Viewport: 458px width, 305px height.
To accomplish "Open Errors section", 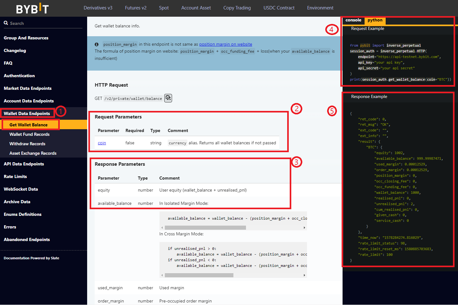I will [10, 227].
